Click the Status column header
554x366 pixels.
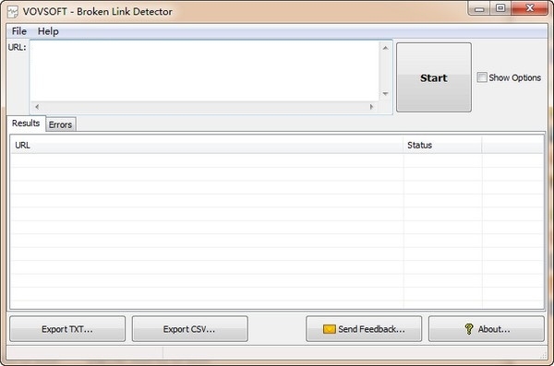tap(442, 145)
